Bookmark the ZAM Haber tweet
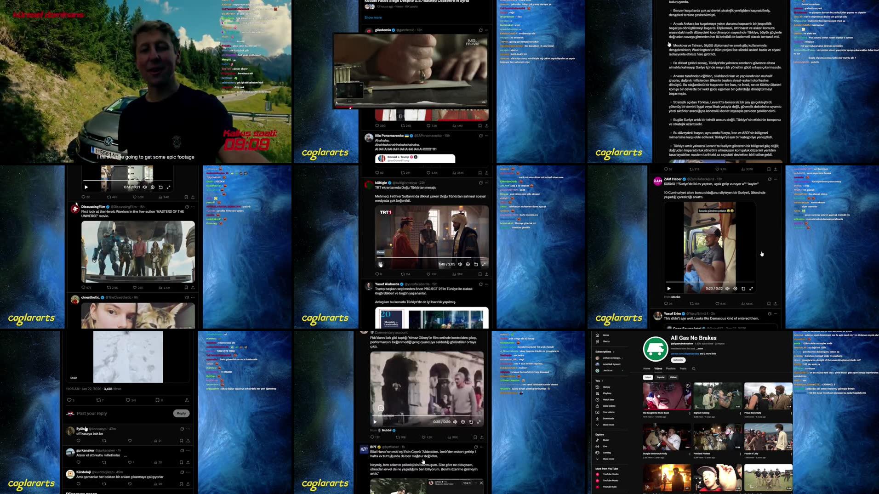879x494 pixels. pos(768,303)
